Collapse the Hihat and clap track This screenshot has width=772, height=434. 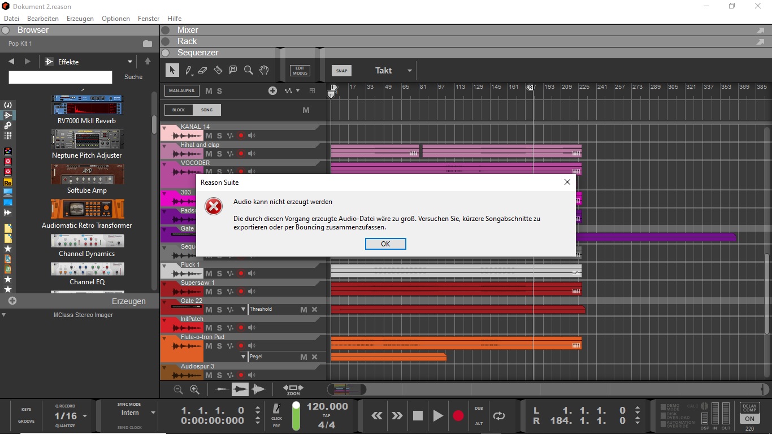point(164,146)
